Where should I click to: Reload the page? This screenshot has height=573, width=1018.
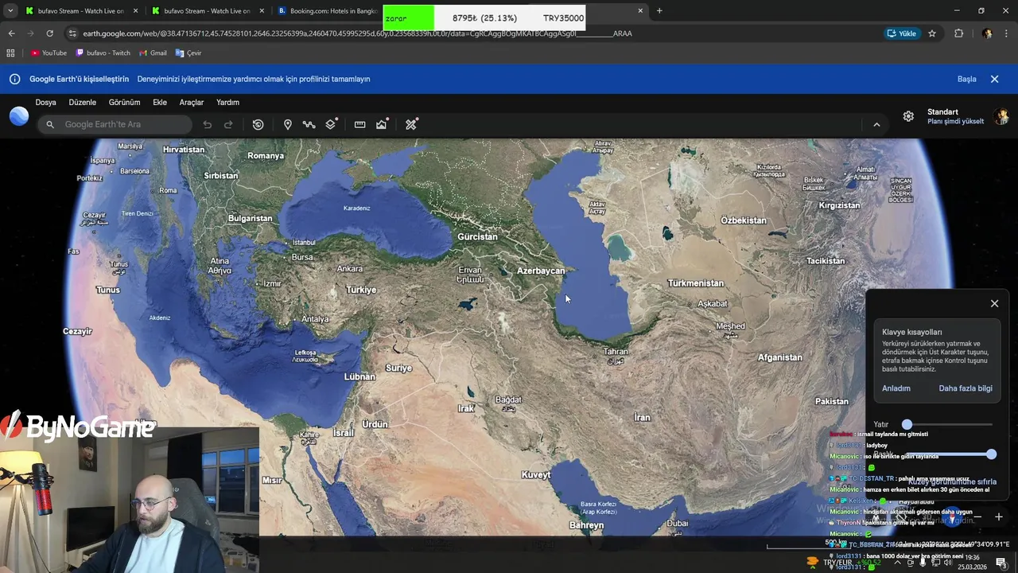[x=49, y=33]
